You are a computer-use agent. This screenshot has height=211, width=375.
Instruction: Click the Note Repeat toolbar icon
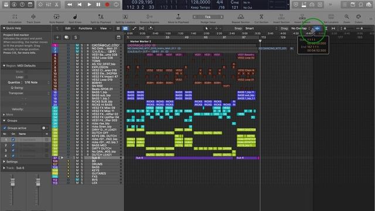point(56,17)
